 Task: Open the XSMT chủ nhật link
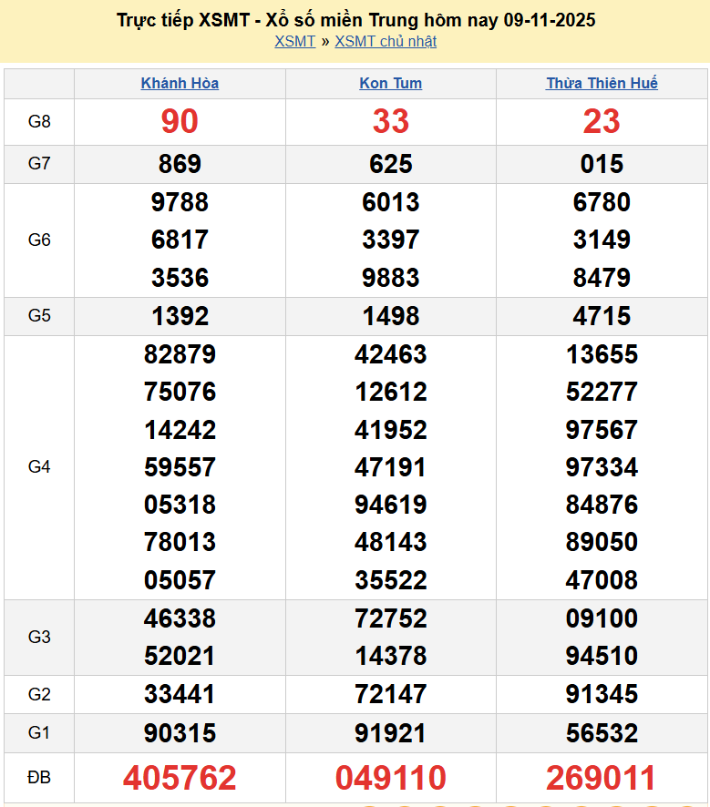386,42
